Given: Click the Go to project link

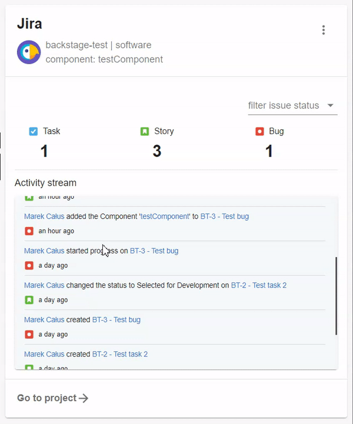Looking at the screenshot, I should [53, 398].
